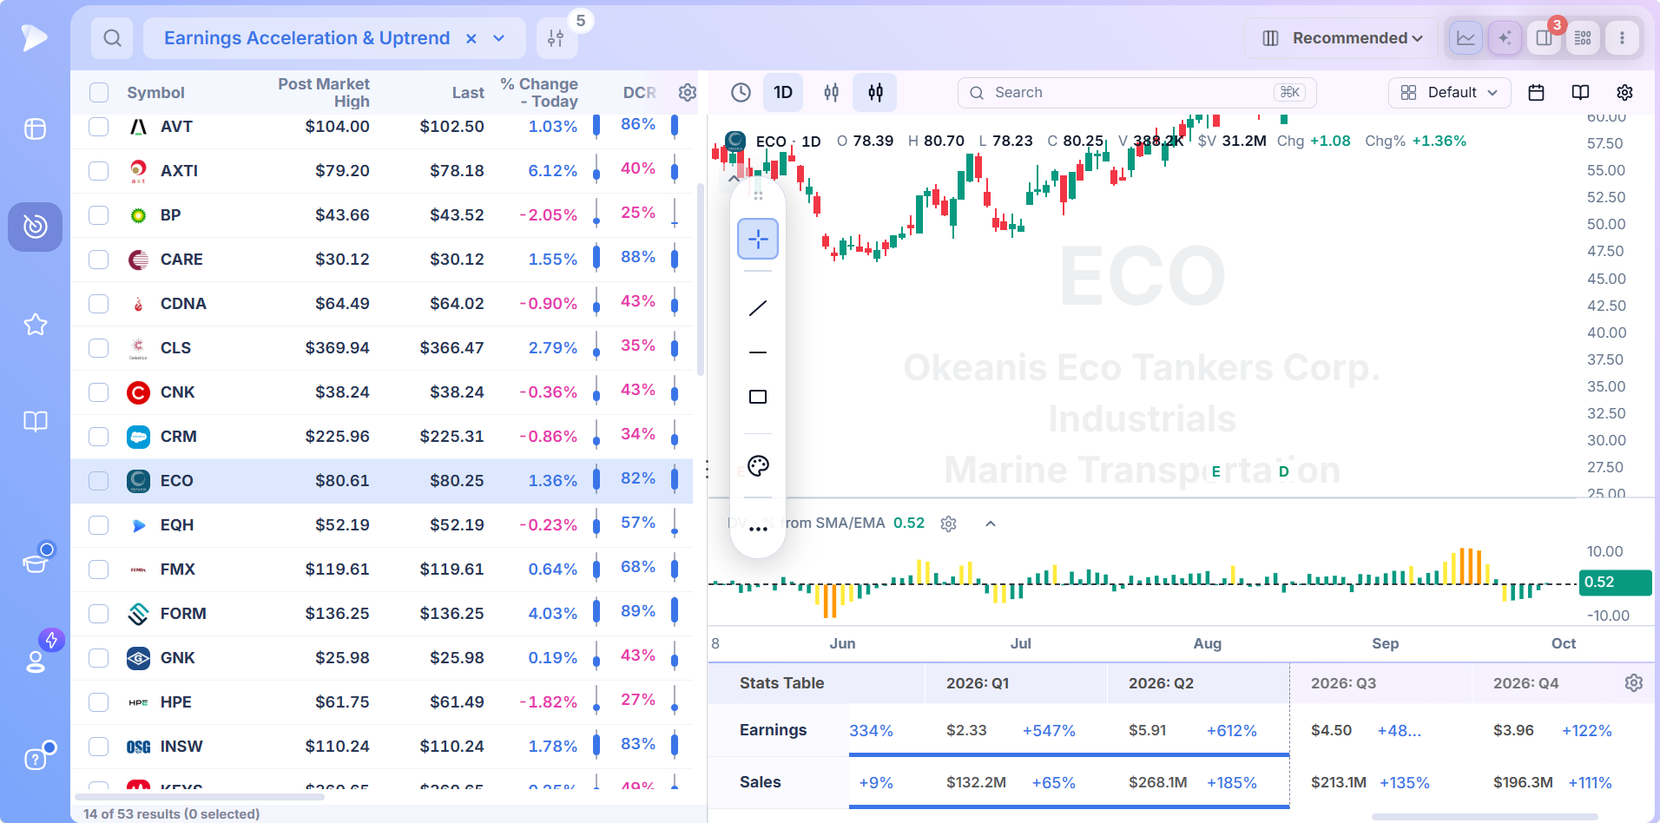The image size is (1660, 823).
Task: Click the search magnifier icon in top bar
Action: click(112, 38)
